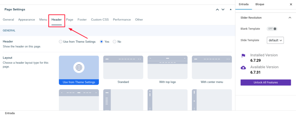The image size is (296, 115).
Task: Click the globe icon in Theme Settings layout
Action: coord(79,67)
